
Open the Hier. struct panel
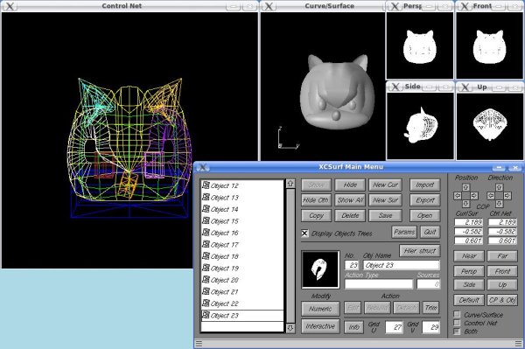(x=419, y=251)
